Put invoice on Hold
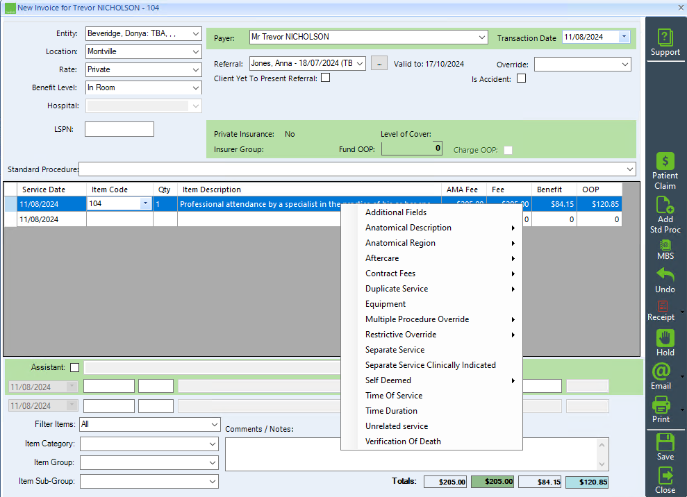The height and width of the screenshot is (497, 687). [665, 338]
